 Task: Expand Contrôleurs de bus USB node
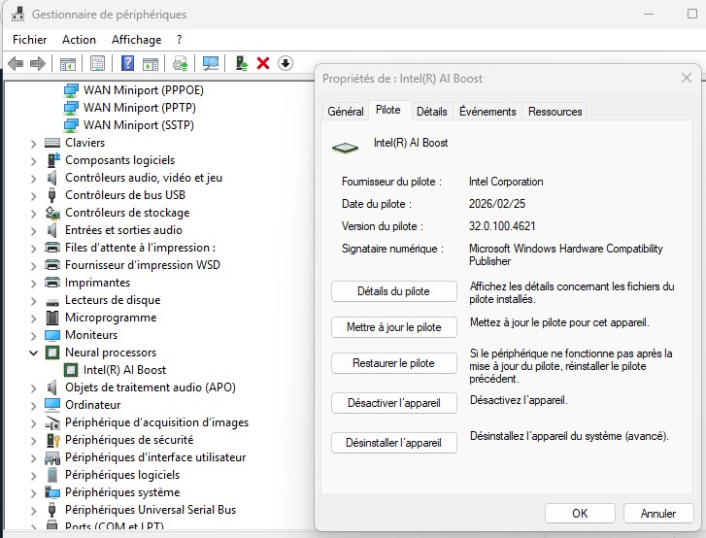point(33,195)
